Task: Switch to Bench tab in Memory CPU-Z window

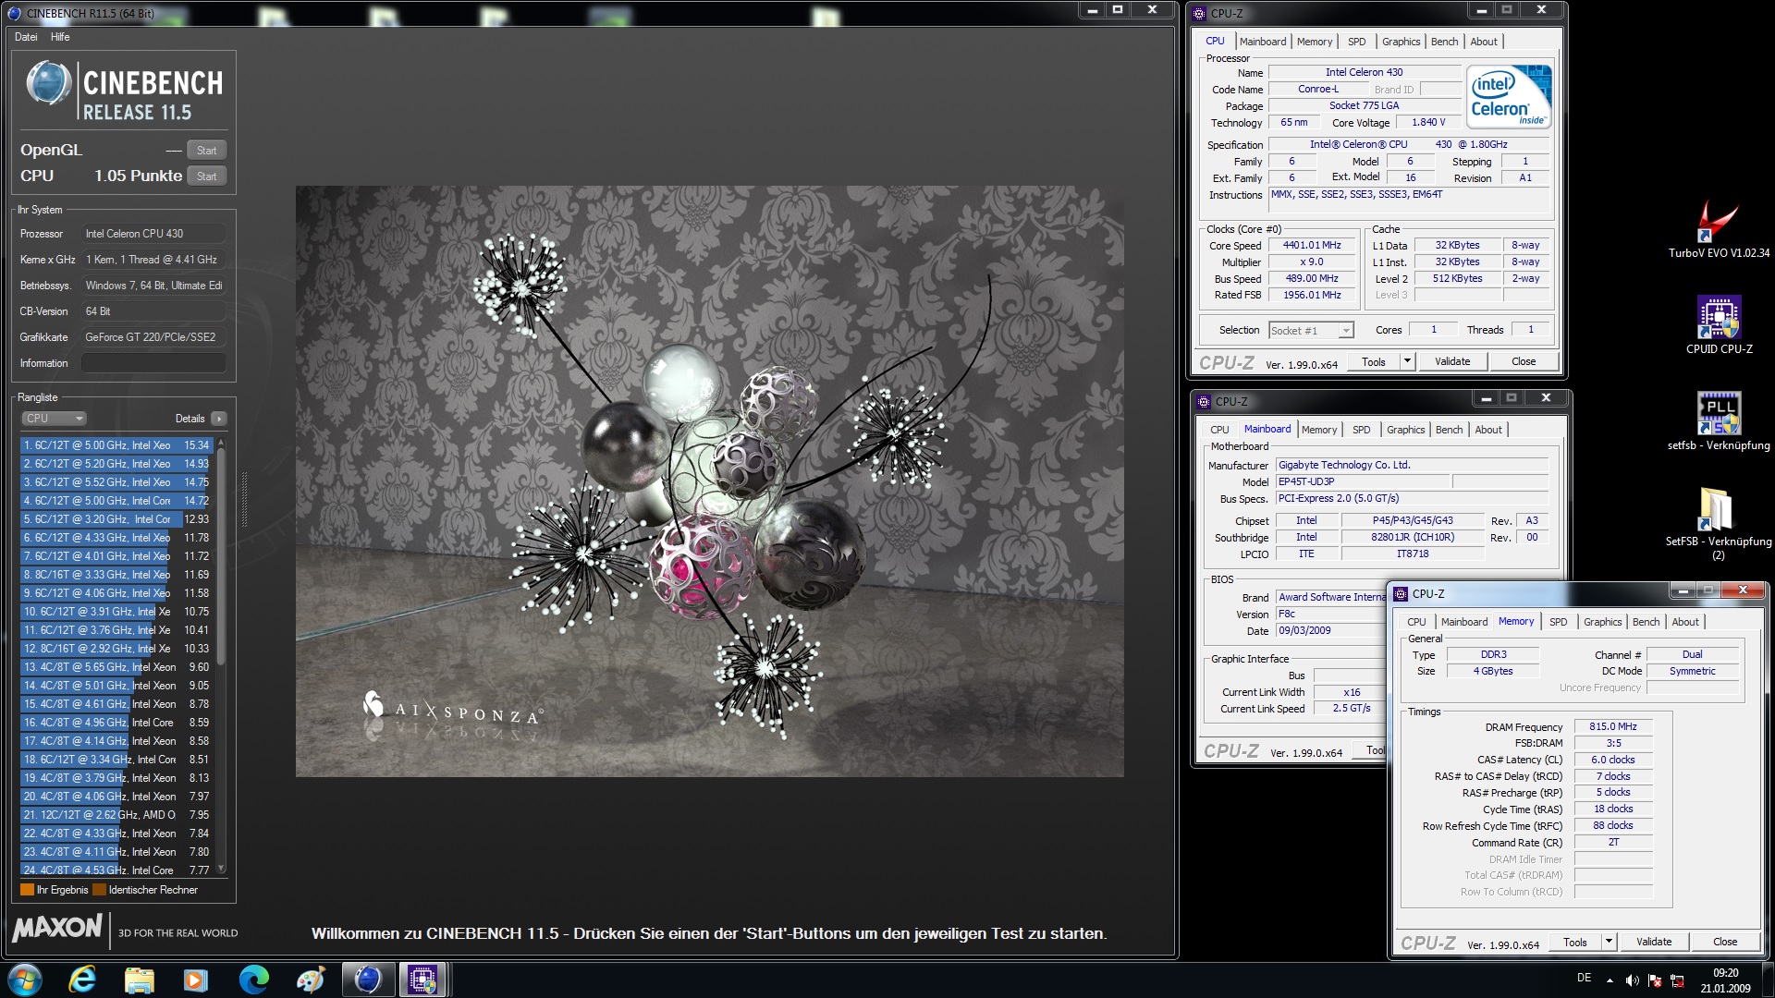Action: [1646, 622]
